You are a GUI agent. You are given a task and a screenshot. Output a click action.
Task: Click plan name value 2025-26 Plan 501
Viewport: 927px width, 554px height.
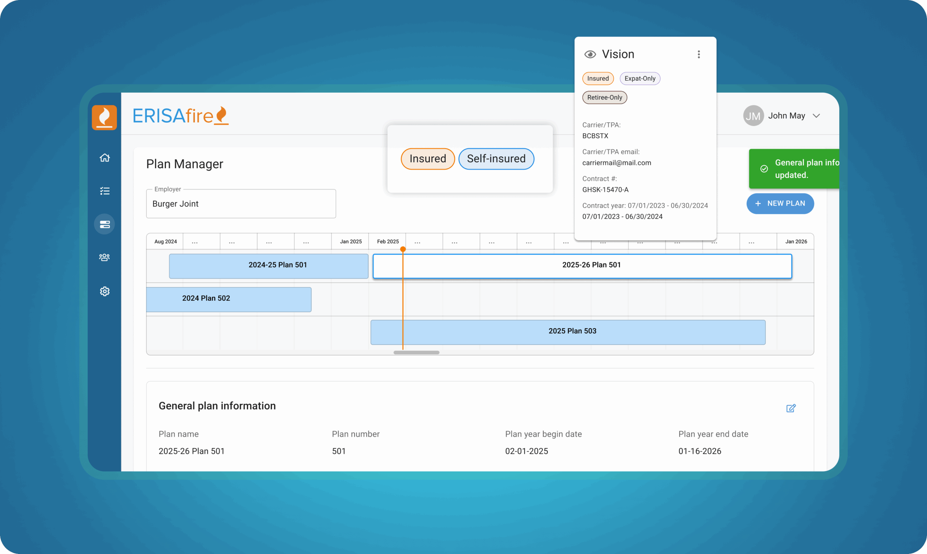click(x=192, y=451)
